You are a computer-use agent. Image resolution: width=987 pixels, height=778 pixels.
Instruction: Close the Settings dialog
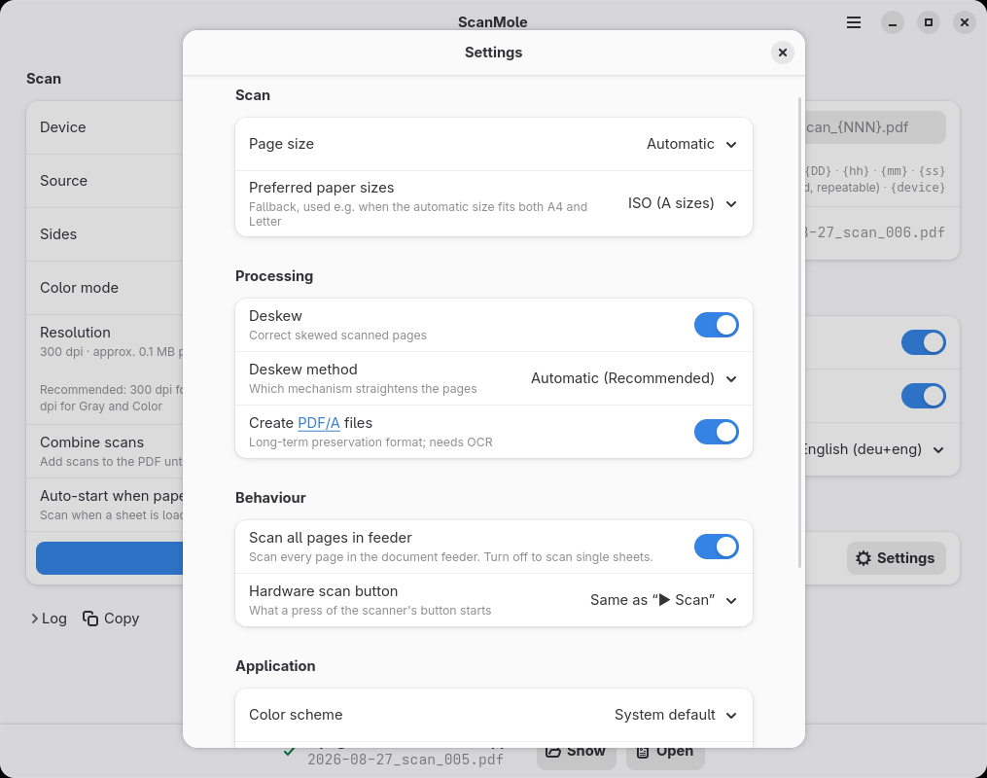[783, 53]
